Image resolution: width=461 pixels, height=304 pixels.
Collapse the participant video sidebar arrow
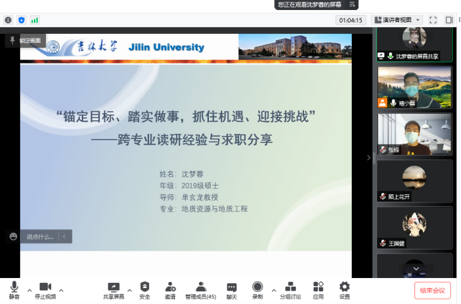[x=369, y=158]
